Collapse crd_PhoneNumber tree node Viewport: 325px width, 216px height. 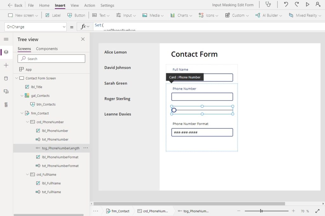(x=27, y=122)
